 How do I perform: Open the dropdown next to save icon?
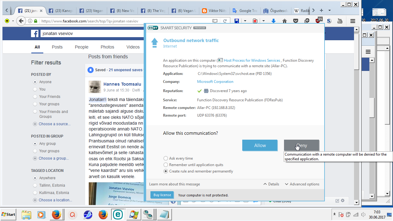tap(245, 21)
